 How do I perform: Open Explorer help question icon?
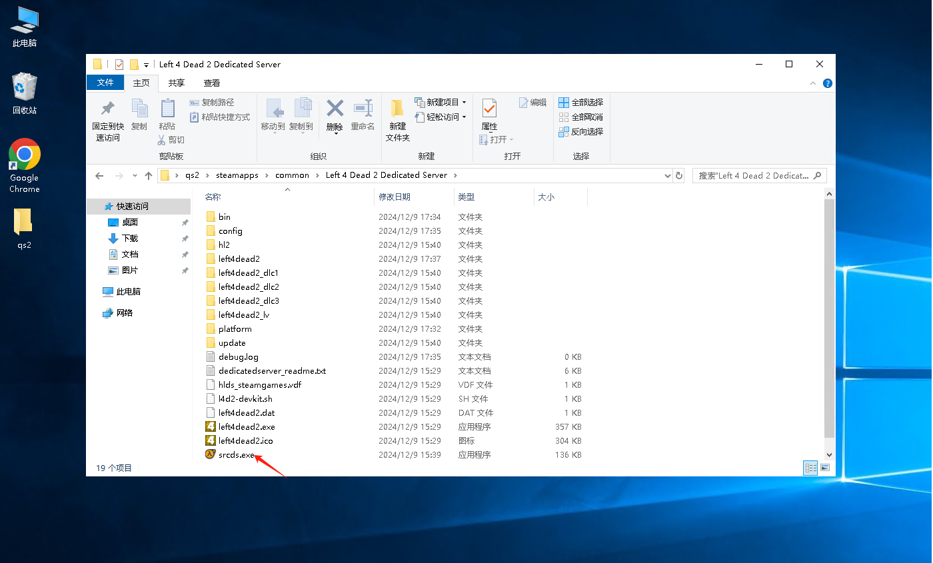click(828, 83)
